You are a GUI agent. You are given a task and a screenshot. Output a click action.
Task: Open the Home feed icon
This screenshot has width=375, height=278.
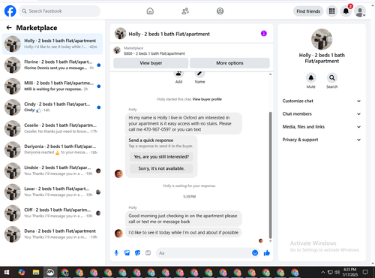click(150, 11)
